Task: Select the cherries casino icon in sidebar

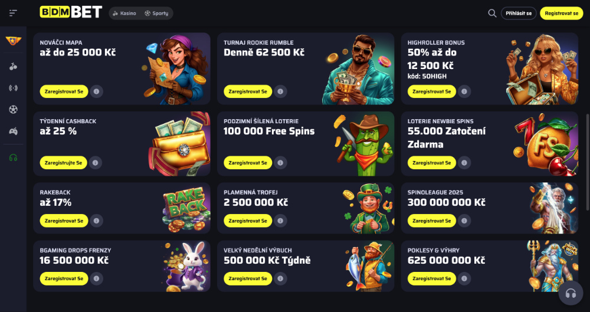Action: pyautogui.click(x=13, y=67)
